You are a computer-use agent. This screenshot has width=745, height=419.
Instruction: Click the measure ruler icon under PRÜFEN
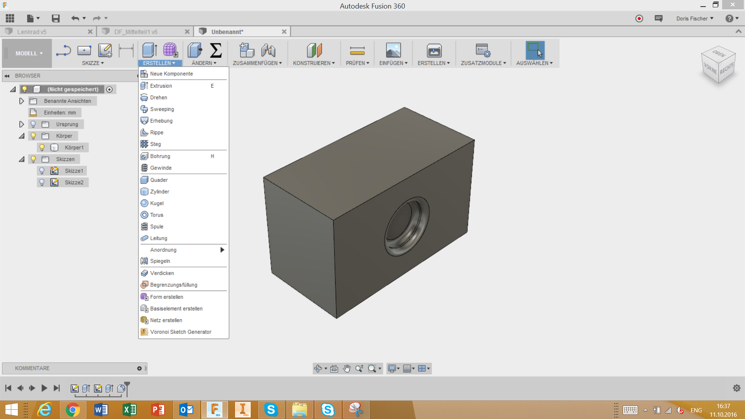357,50
